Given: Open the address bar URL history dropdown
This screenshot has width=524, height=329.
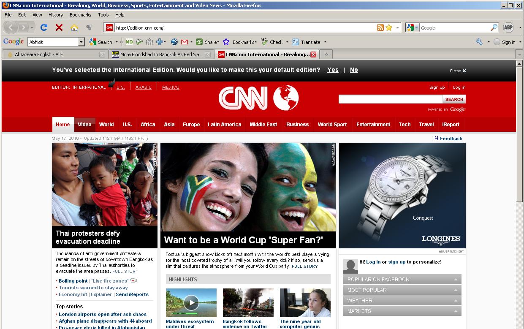Looking at the screenshot, I should pos(398,27).
